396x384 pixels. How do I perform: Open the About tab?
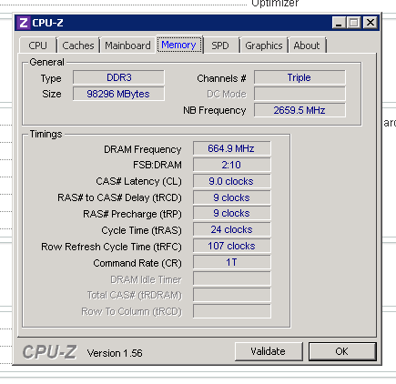tap(307, 45)
